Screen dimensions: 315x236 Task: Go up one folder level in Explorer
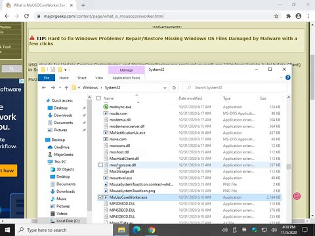point(66,88)
